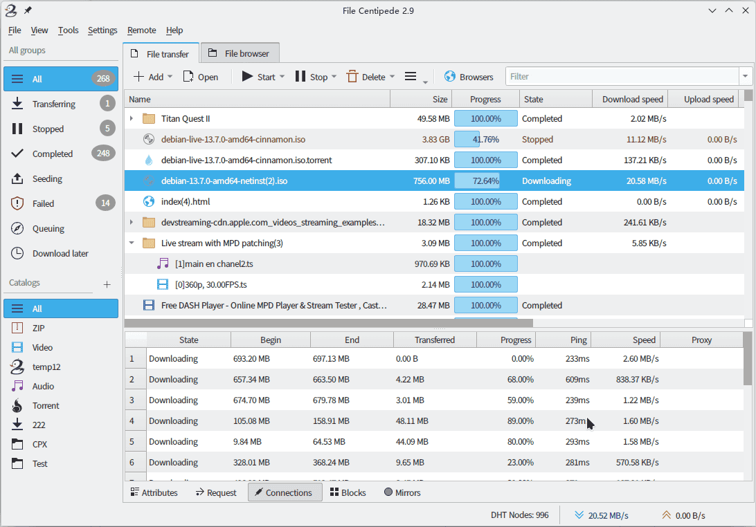Select the Download later group
Image resolution: width=756 pixels, height=527 pixels.
click(61, 253)
